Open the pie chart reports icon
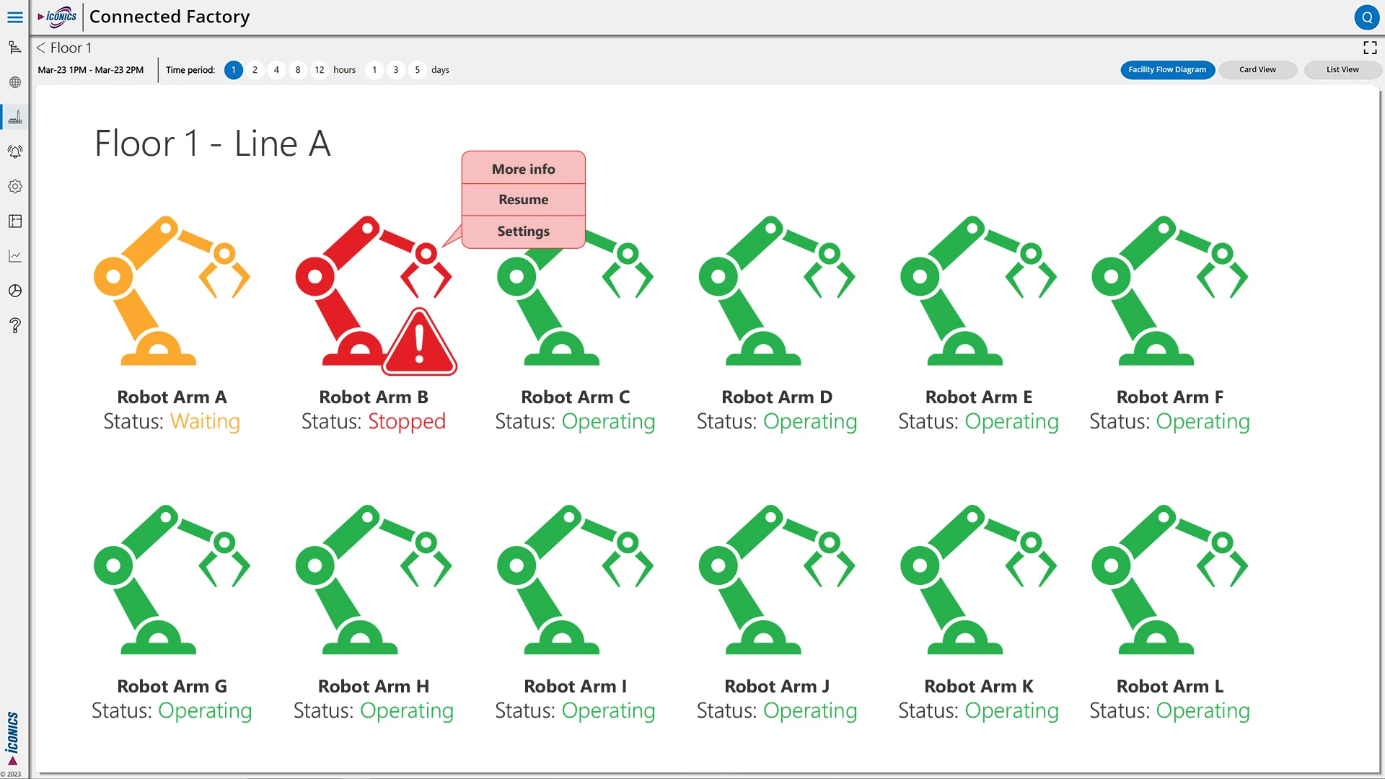 point(14,291)
